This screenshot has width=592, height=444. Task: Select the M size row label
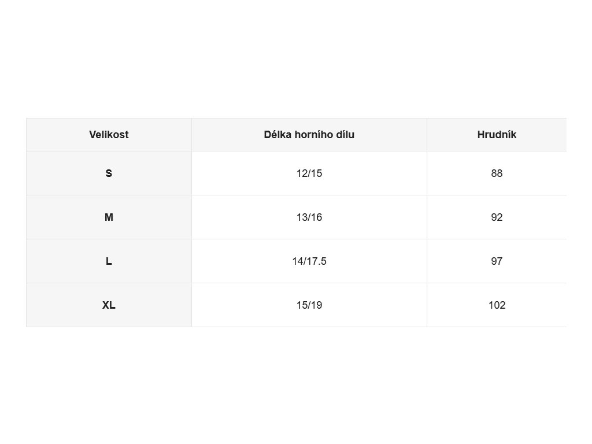click(x=109, y=217)
